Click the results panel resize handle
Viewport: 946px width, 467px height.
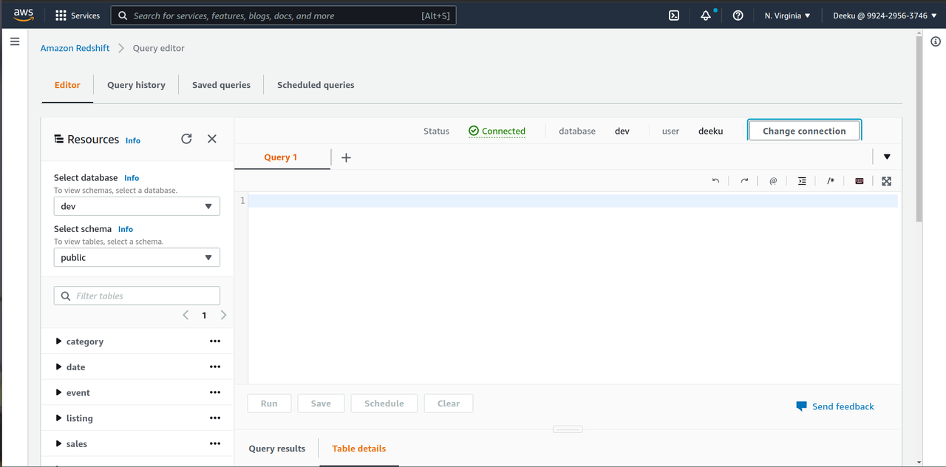(x=568, y=429)
